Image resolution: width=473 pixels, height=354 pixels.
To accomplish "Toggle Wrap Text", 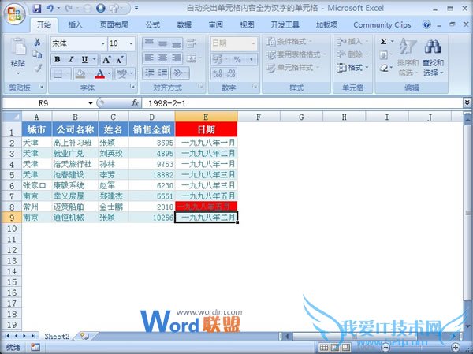I will 192,43.
